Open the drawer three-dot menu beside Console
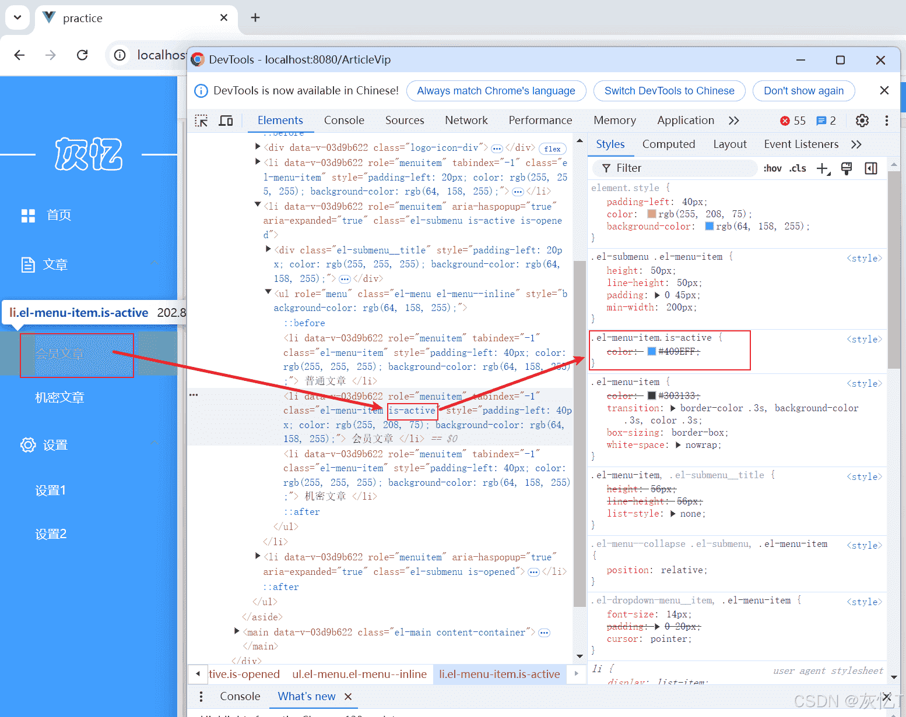The height and width of the screenshot is (717, 906). [x=201, y=697]
